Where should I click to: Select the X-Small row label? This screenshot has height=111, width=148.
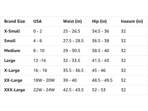click(x=12, y=31)
